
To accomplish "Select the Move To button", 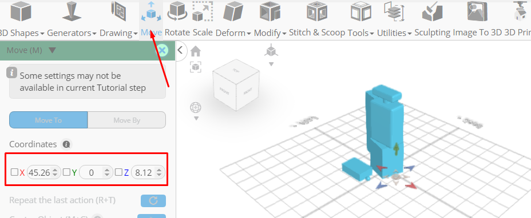I will click(x=49, y=120).
